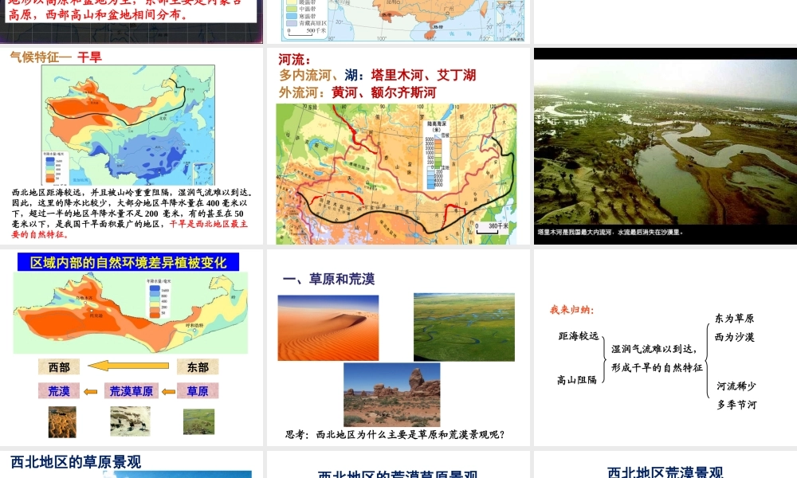Click the green grassland river photo
The width and height of the screenshot is (797, 478).
click(x=464, y=327)
